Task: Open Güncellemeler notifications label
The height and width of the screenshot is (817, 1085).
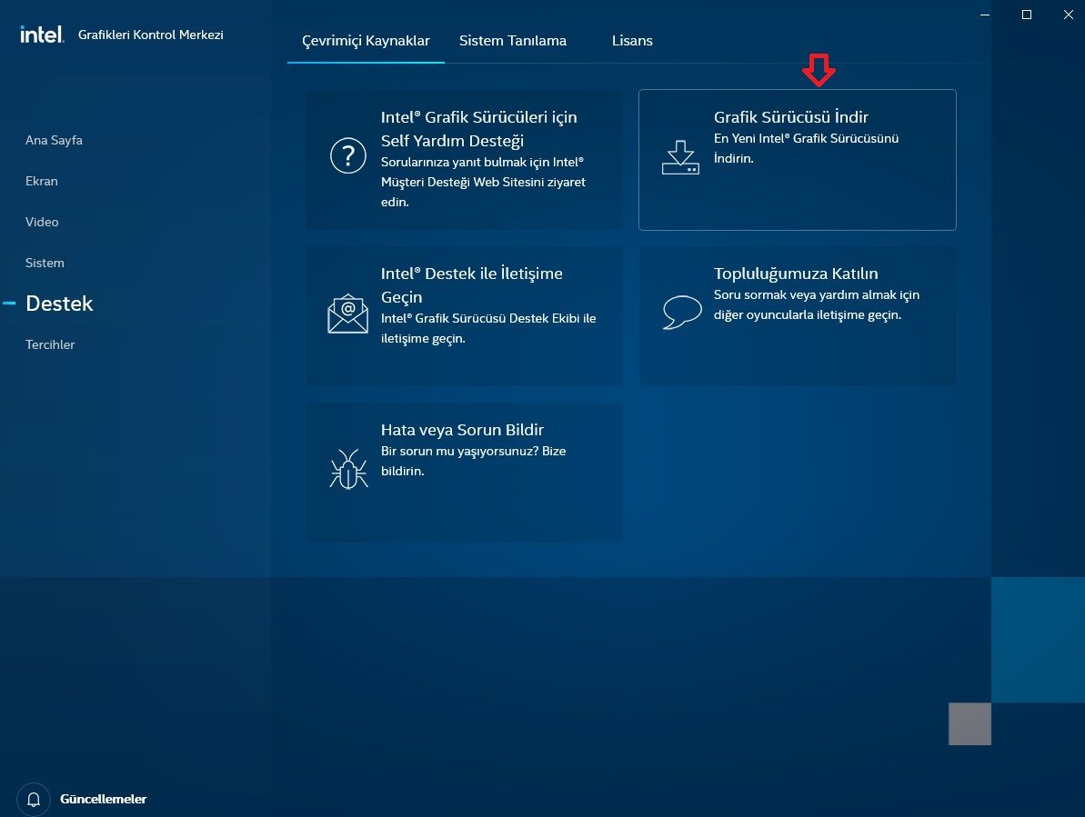Action: (x=103, y=799)
